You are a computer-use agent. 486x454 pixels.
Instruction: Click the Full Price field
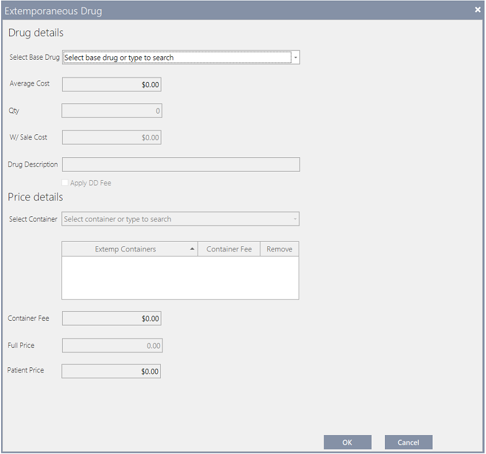(x=111, y=345)
